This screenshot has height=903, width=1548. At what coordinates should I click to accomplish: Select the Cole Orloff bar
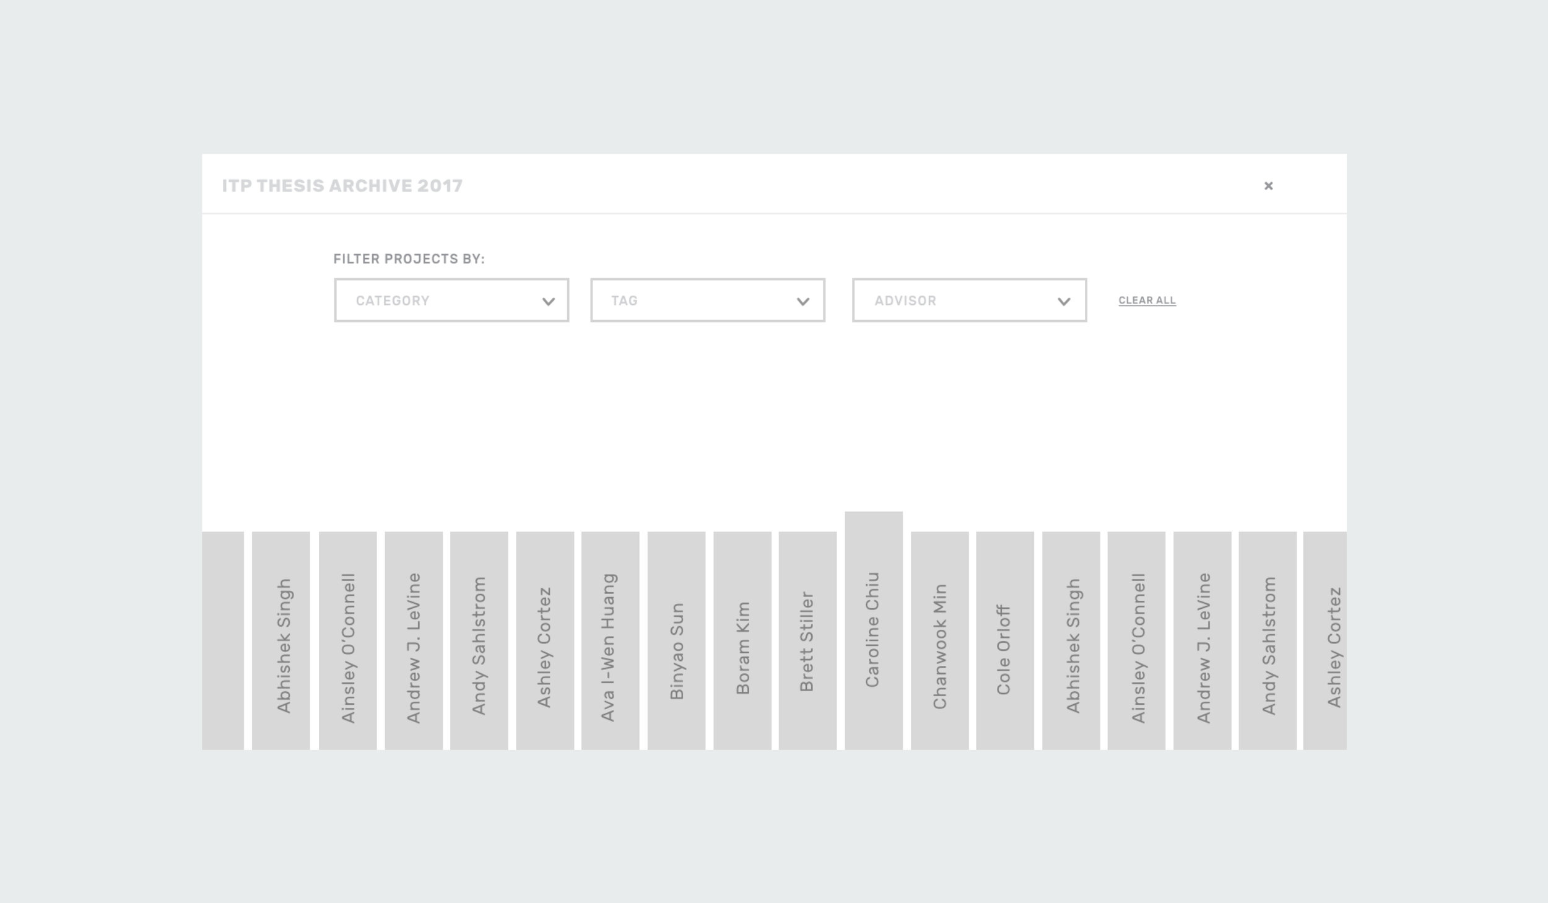pyautogui.click(x=1005, y=640)
